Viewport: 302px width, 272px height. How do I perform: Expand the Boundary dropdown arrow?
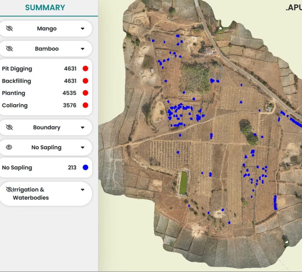pos(83,127)
